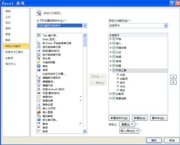Click the Tab 键次序 command icon

39,35
